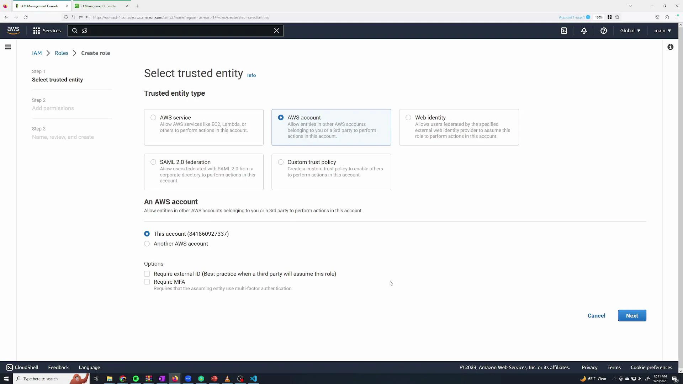Open the left navigation hamburger menu

pyautogui.click(x=8, y=47)
